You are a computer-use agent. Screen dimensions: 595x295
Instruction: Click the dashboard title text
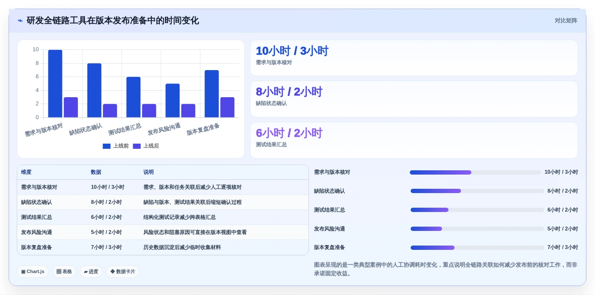[x=113, y=21]
